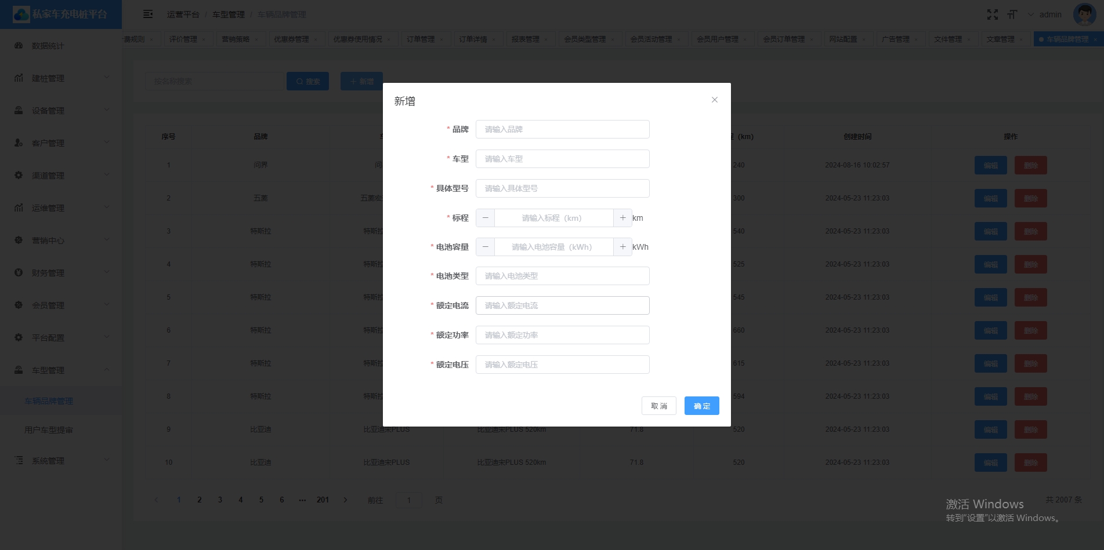Image resolution: width=1104 pixels, height=550 pixels.
Task: Increase 电池容量 with plus button
Action: coord(622,247)
